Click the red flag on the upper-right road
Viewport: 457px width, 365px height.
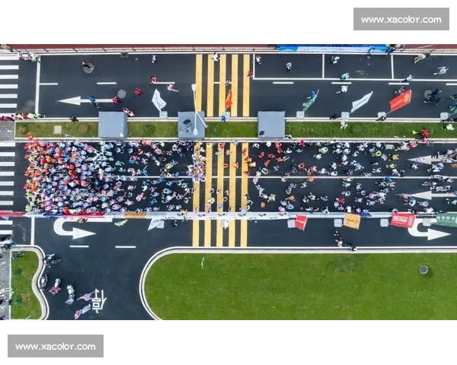[400, 100]
